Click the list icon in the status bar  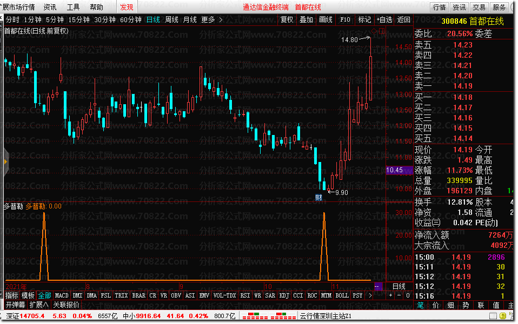pos(493,316)
